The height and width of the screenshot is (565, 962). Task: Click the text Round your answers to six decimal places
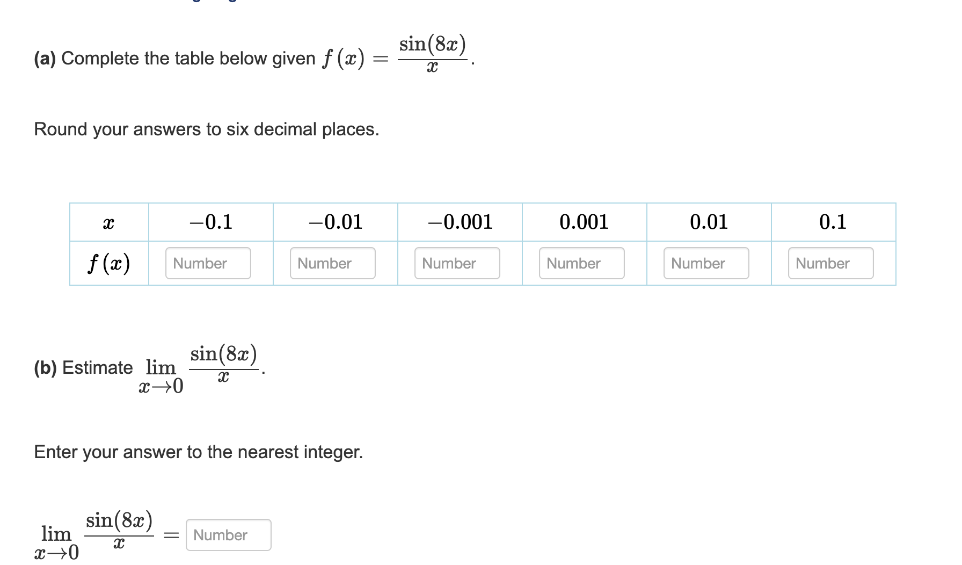click(x=206, y=129)
